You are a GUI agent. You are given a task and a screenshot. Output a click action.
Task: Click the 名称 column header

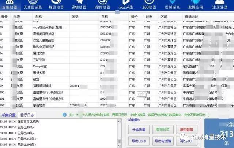pyautogui.click(x=38, y=17)
